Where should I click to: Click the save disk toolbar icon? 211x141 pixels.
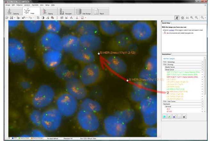point(12,18)
